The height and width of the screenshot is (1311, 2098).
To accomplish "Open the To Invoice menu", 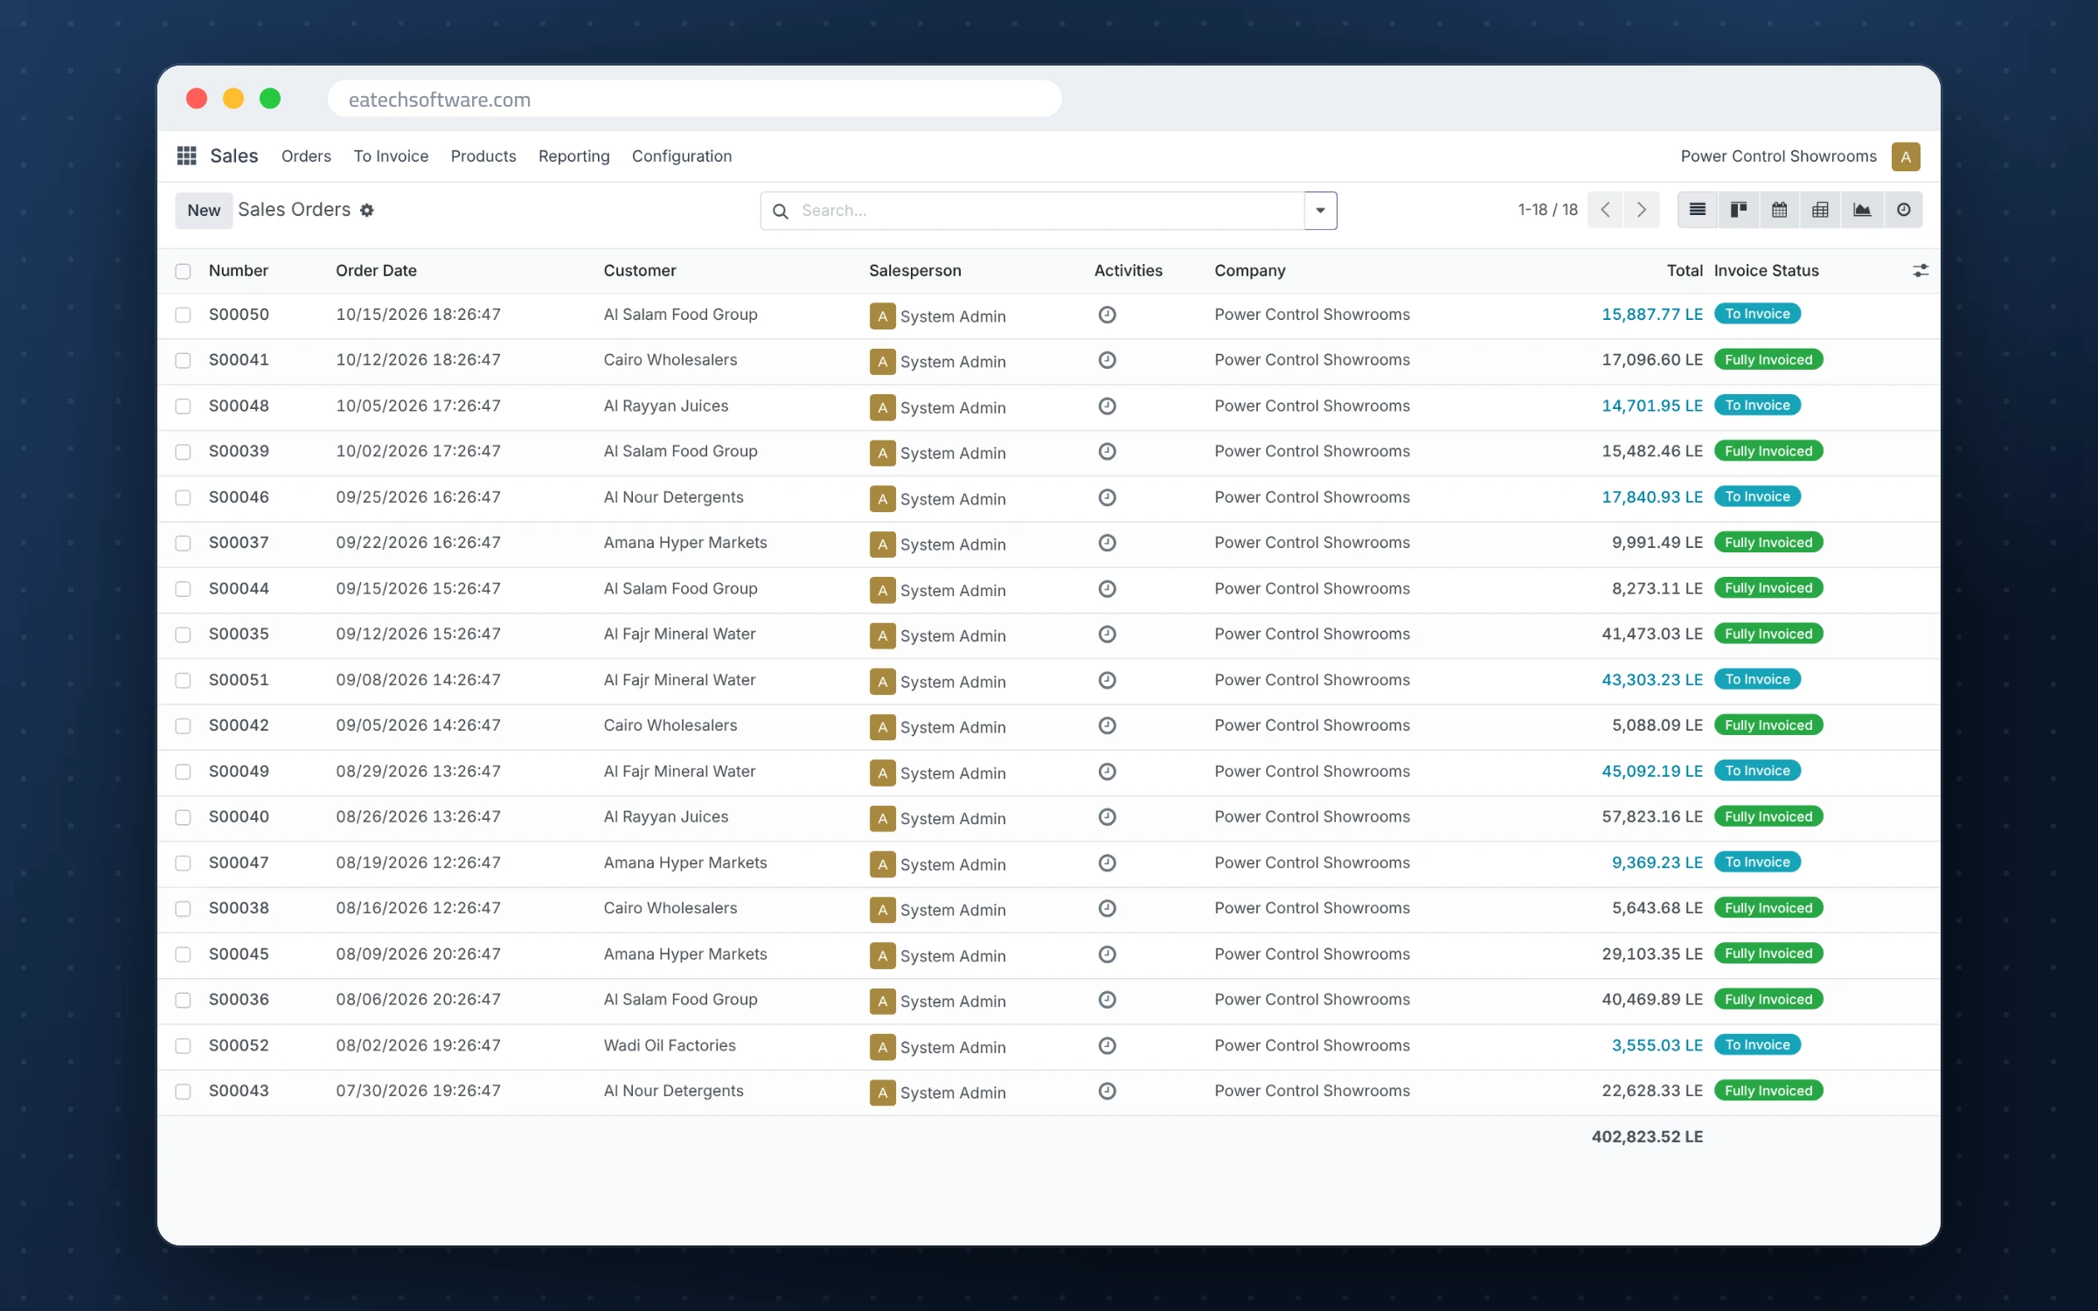I will [x=391, y=156].
